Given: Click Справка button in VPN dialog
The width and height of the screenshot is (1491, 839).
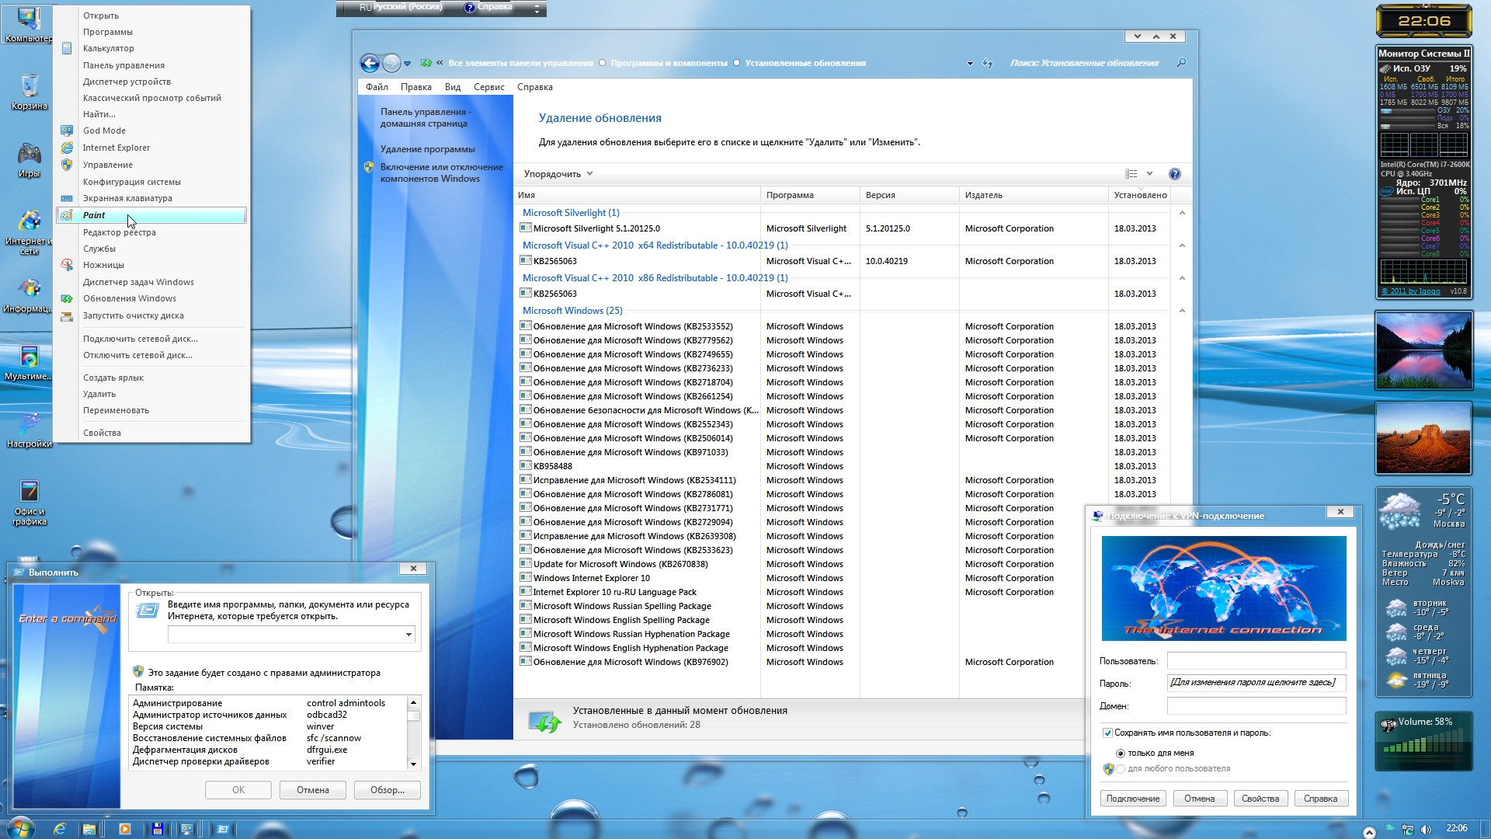Looking at the screenshot, I should pos(1321,799).
